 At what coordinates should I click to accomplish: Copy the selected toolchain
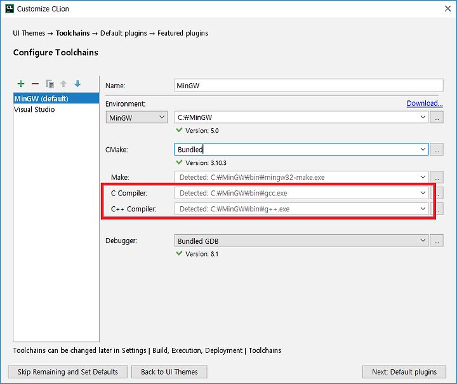(50, 84)
